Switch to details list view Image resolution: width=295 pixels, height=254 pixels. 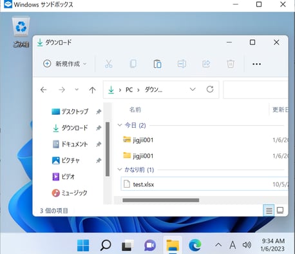tap(269, 210)
